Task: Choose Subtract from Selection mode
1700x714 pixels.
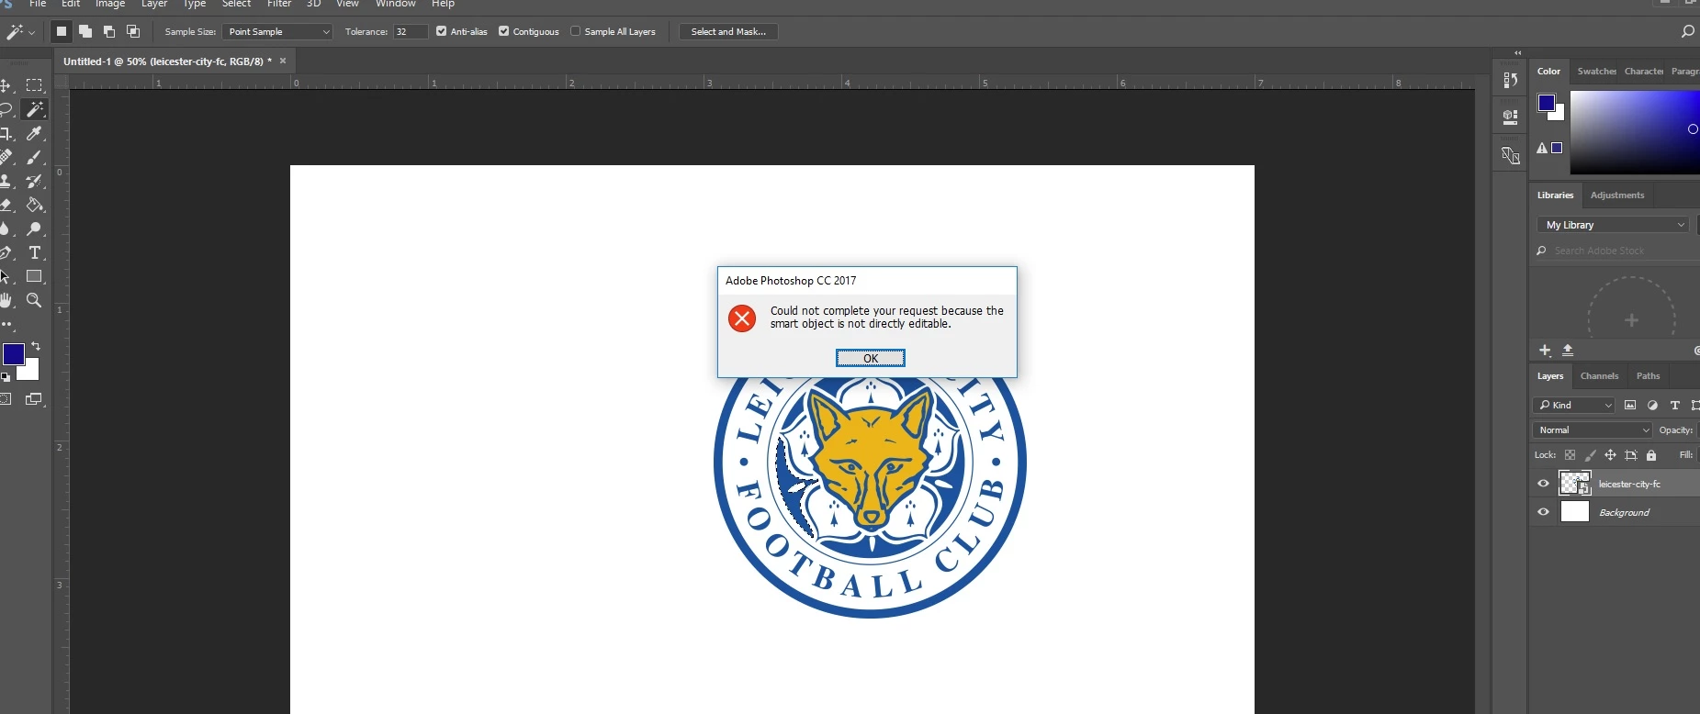Action: click(x=109, y=31)
